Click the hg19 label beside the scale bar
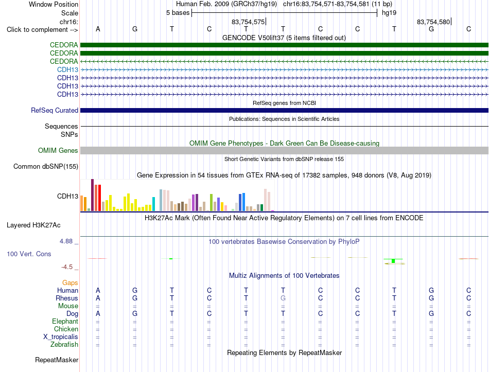Viewport: 489px width, 372px height. 389,13
